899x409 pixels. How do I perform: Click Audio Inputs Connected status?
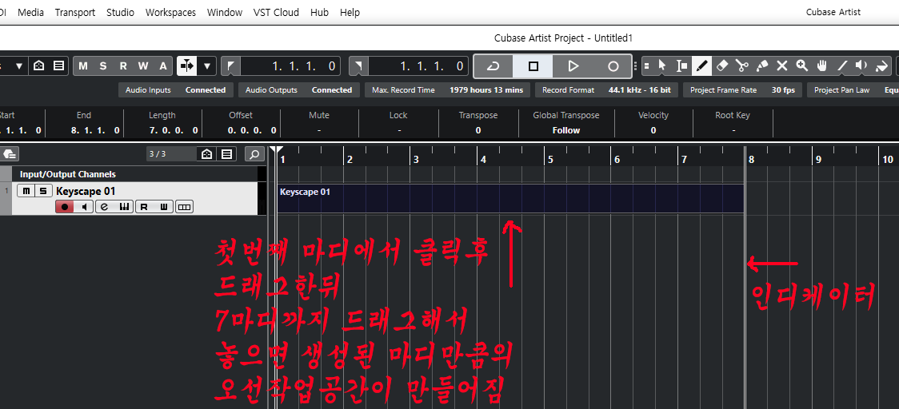(175, 90)
